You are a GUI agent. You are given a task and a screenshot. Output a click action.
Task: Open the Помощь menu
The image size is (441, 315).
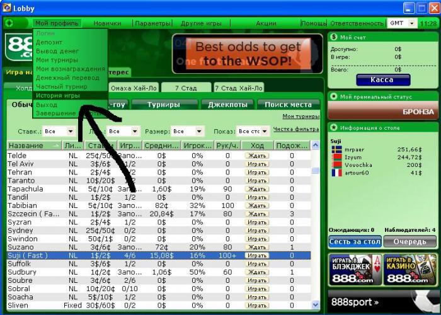pyautogui.click(x=314, y=23)
